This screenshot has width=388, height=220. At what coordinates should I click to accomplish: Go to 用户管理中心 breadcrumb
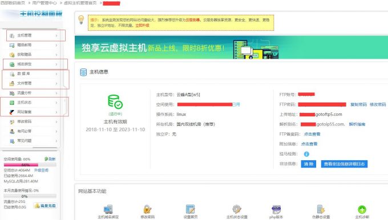pyautogui.click(x=45, y=3)
